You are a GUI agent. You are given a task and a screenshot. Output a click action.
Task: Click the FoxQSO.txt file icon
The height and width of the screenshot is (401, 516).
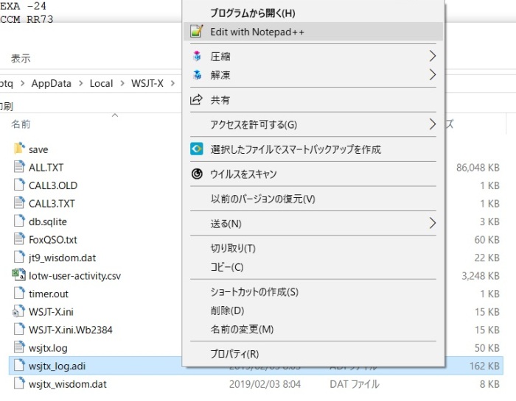19,239
